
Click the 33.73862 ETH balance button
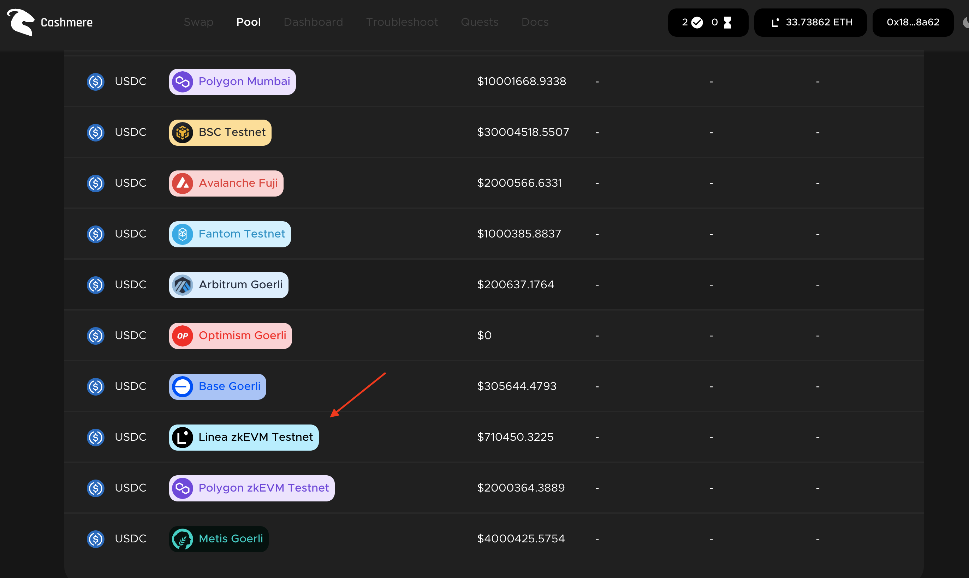[x=810, y=22]
